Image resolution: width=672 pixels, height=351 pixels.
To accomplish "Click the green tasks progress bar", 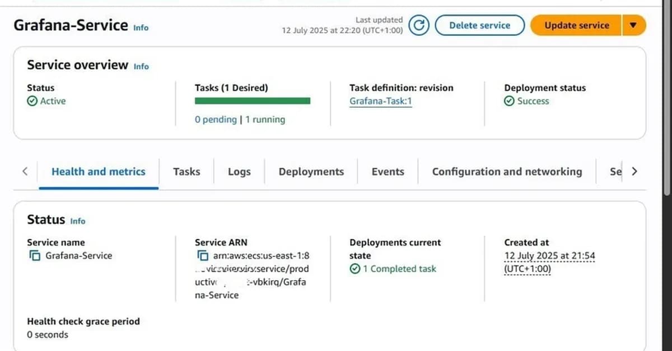I will coord(253,101).
